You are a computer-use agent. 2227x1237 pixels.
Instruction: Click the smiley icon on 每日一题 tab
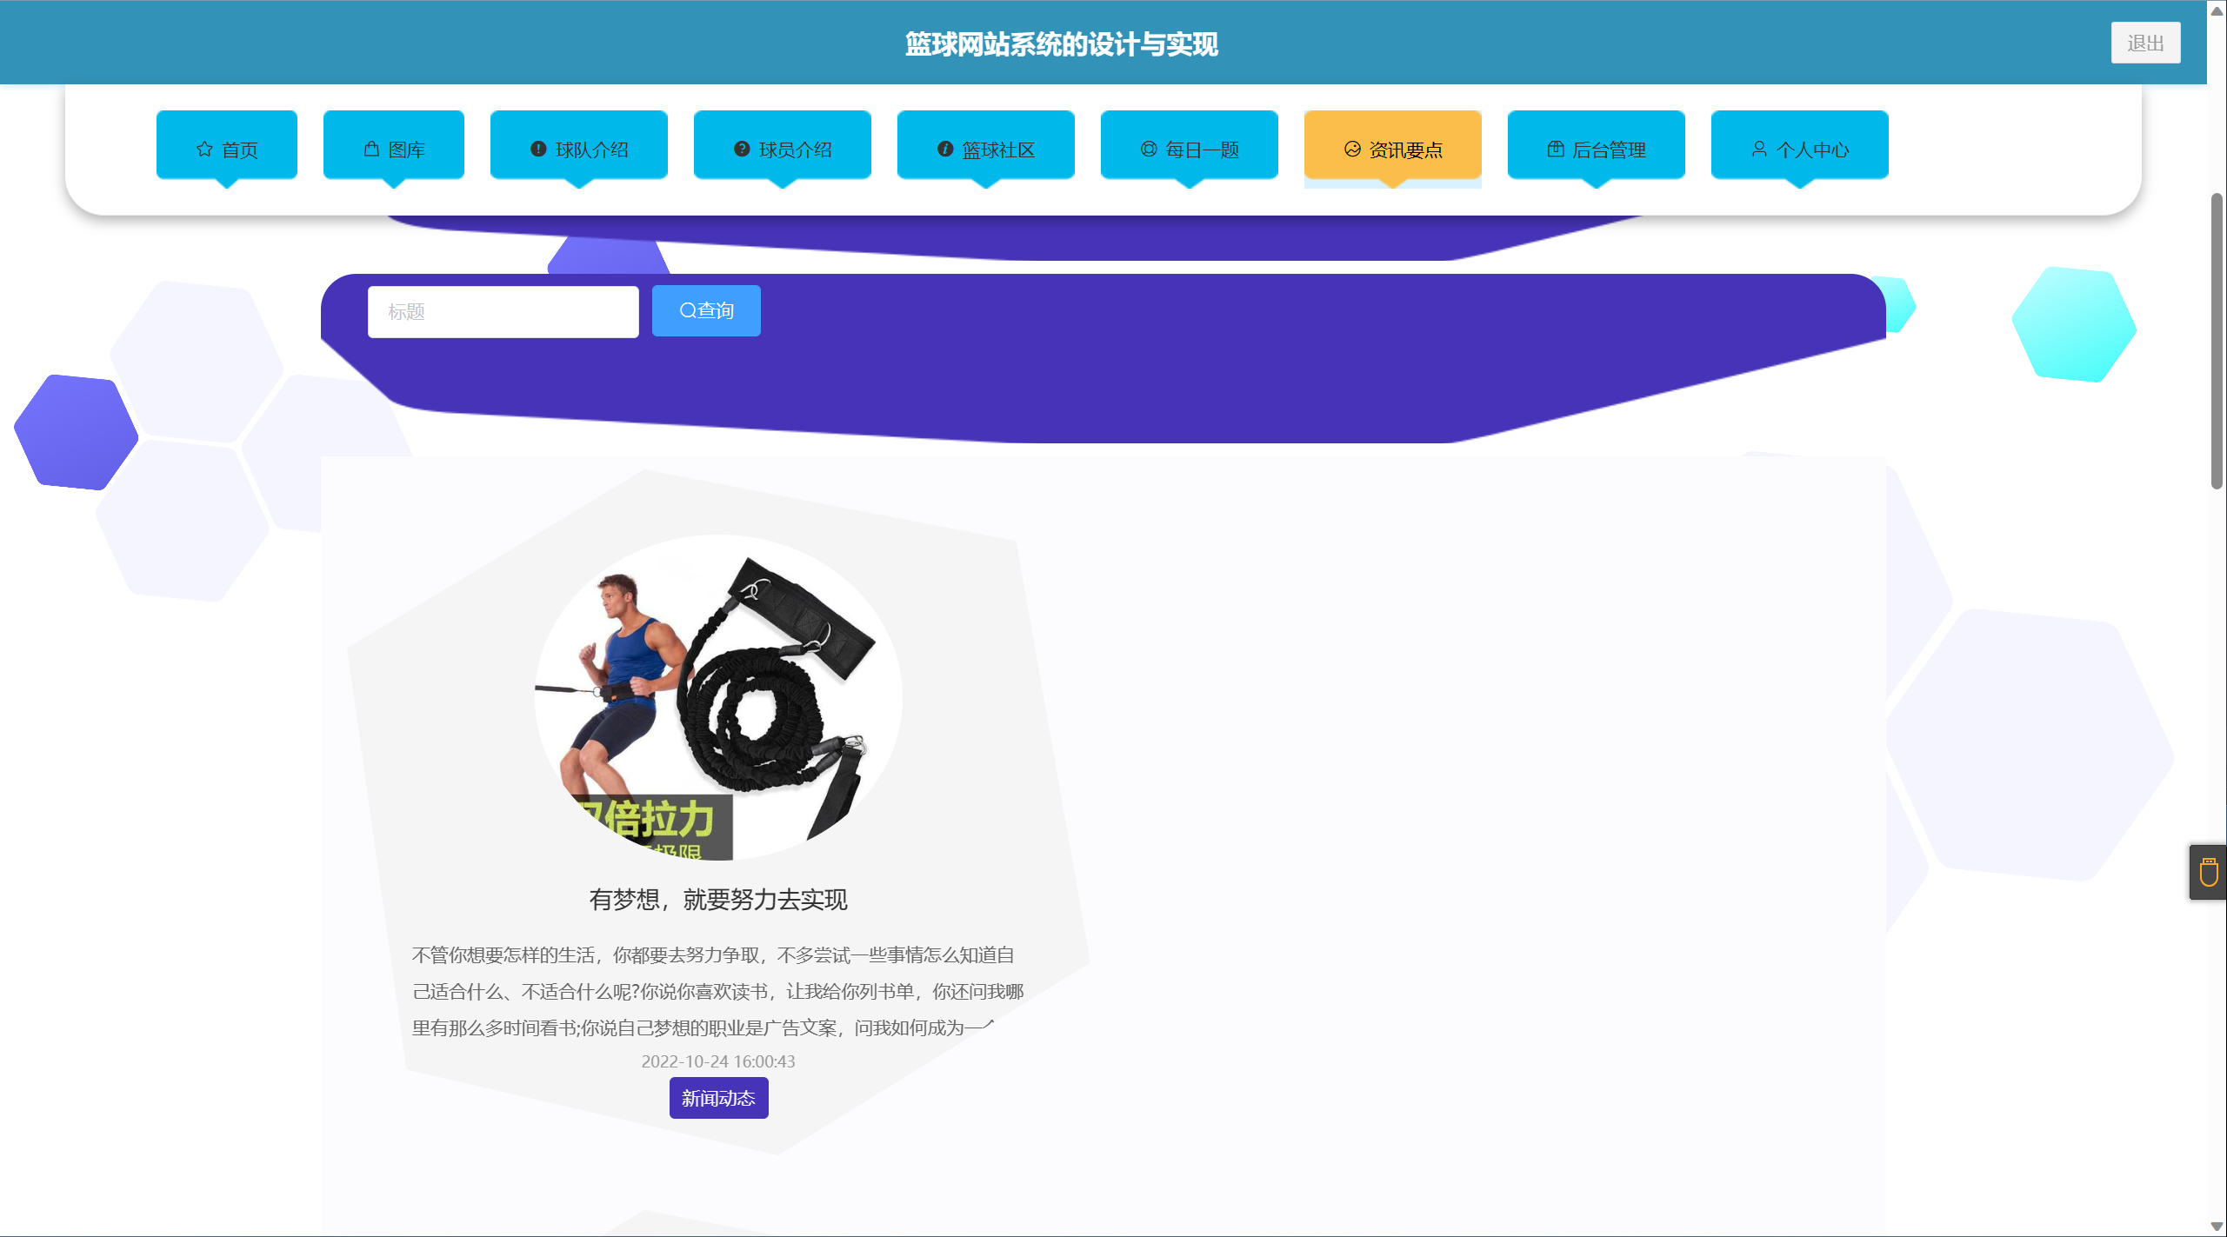1148,149
